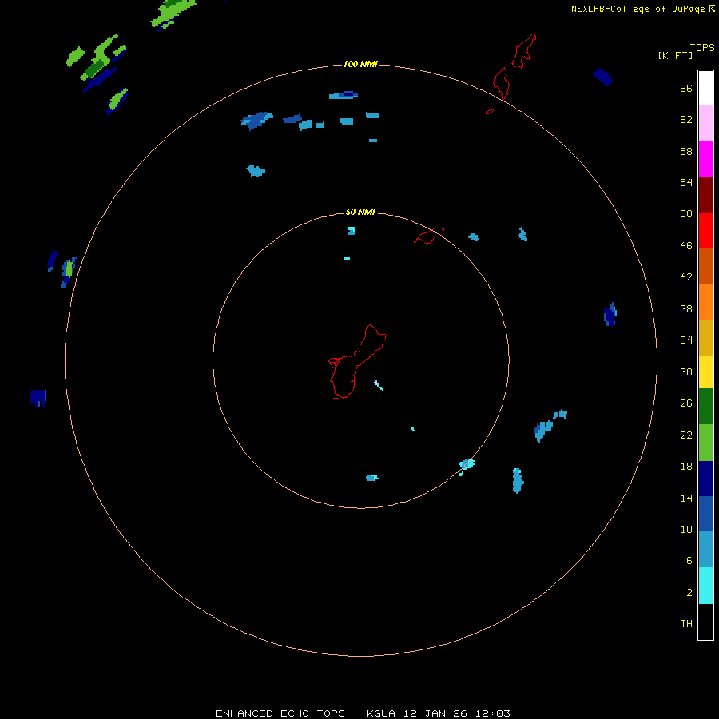
Task: Click the white top segment of the color scale
Action: [x=705, y=88]
